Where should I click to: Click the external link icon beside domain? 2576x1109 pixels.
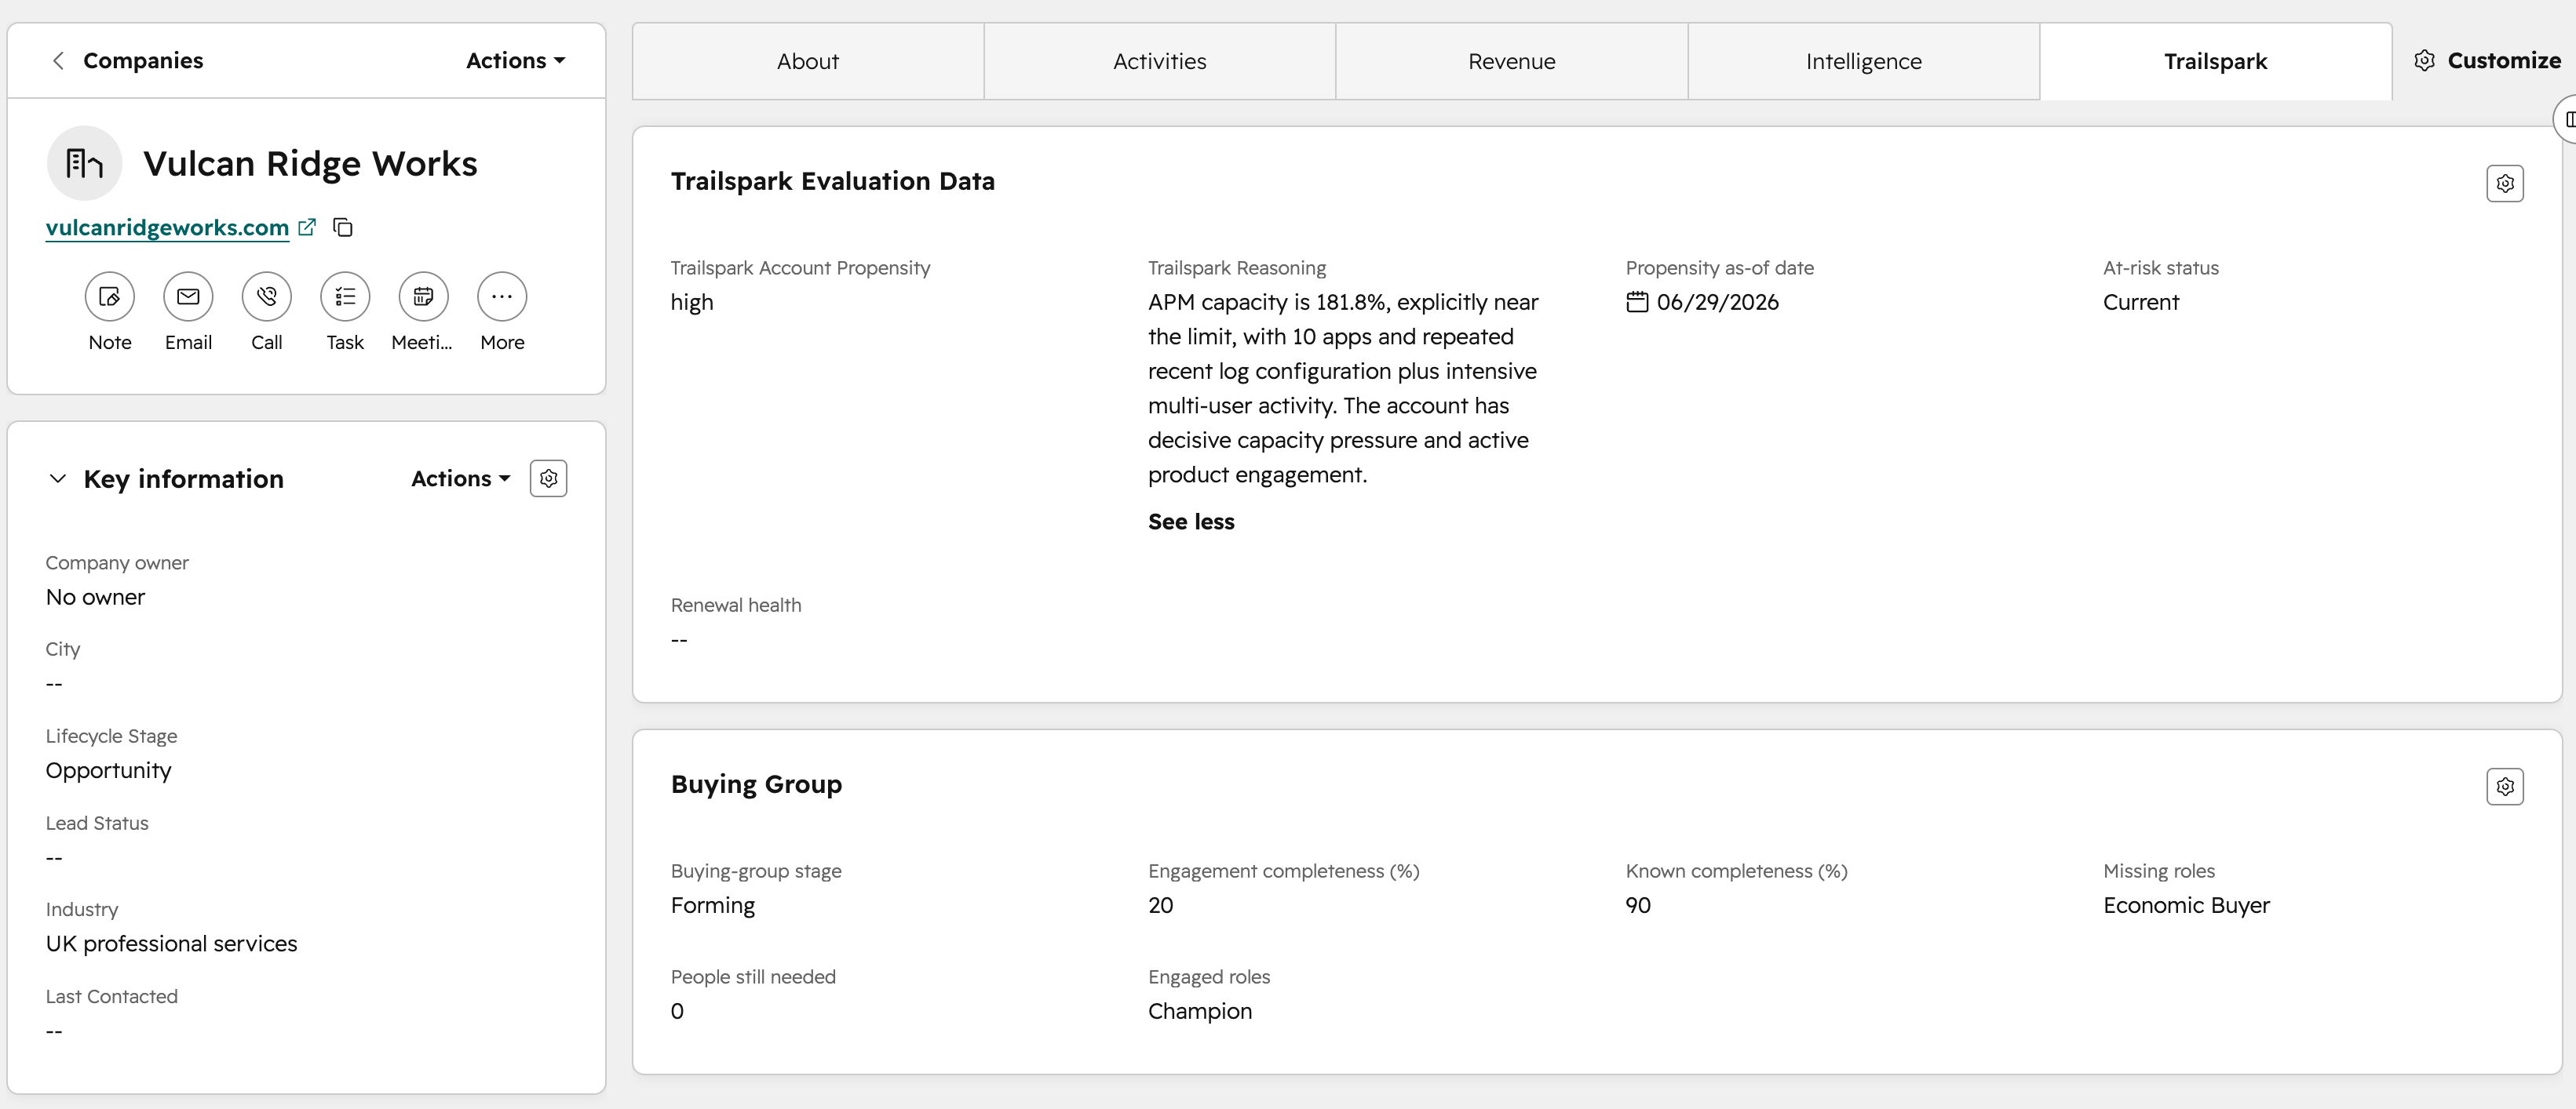(308, 227)
